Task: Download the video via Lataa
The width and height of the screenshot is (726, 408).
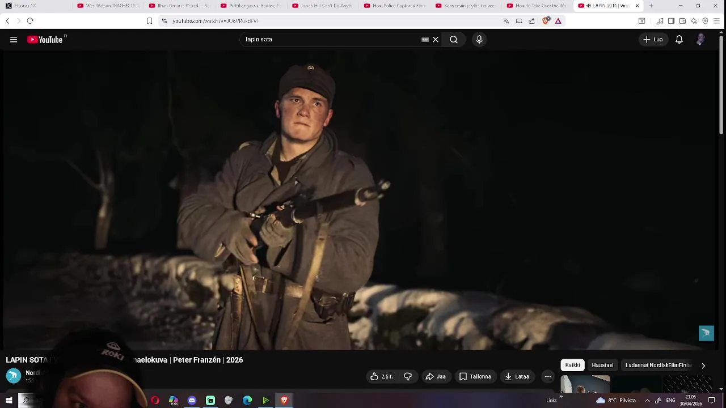Action: click(x=517, y=376)
